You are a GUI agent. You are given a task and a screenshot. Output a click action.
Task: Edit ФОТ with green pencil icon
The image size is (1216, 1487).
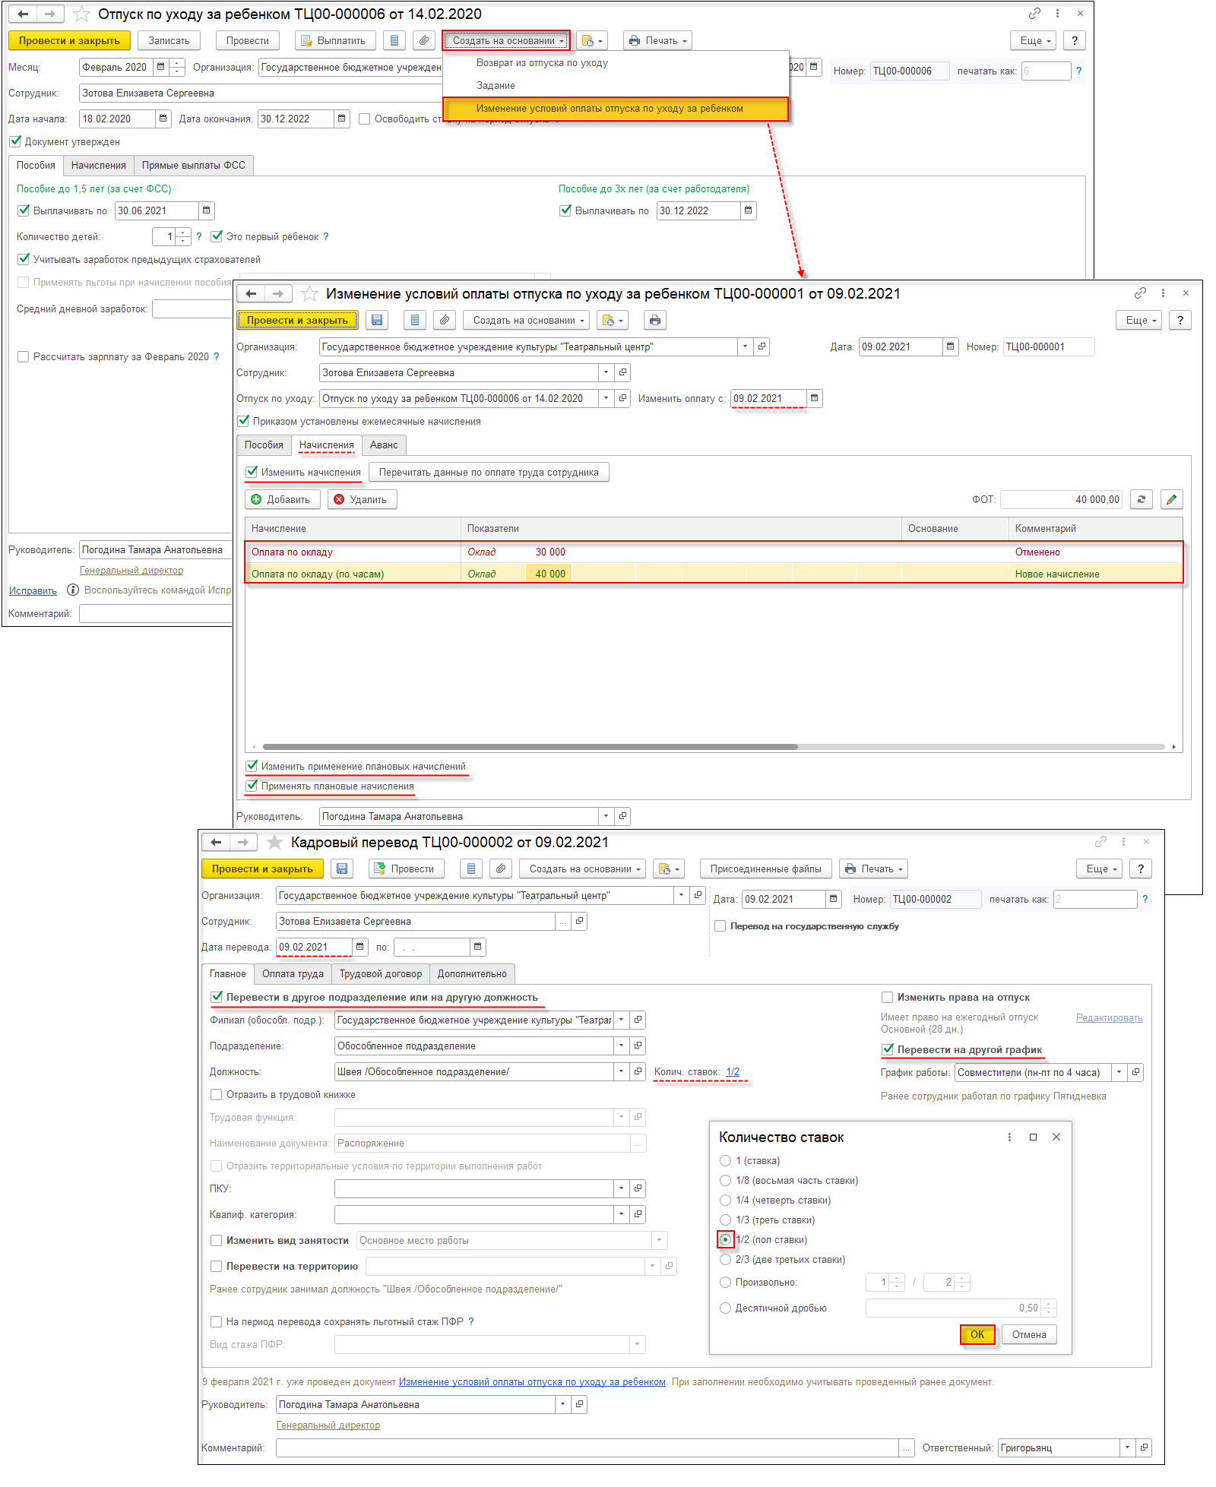[1172, 499]
